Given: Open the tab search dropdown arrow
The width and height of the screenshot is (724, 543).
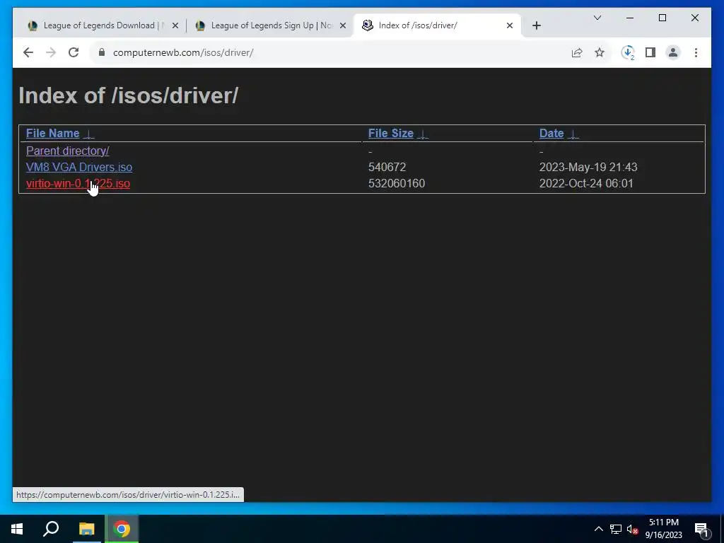Looking at the screenshot, I should coord(597,18).
